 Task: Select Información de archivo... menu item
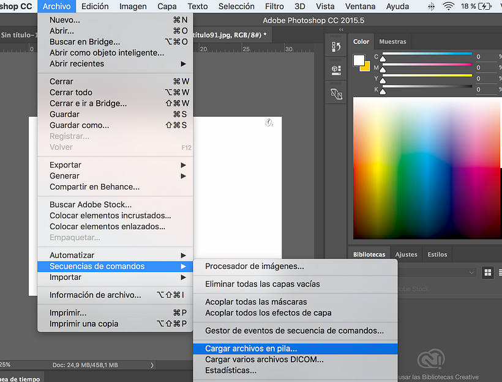[x=115, y=295]
